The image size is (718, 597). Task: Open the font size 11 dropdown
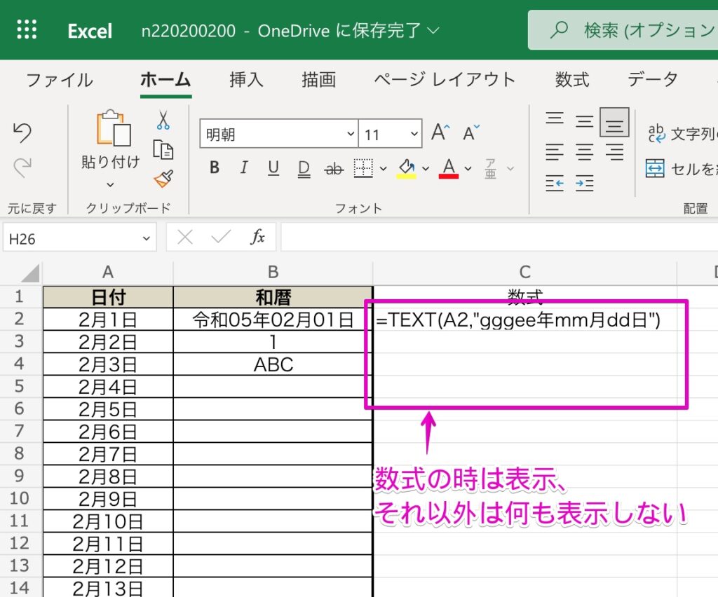pos(414,134)
